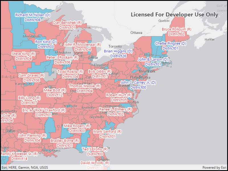Click the Ted S. Yoho (R) label
The width and height of the screenshot is (228, 171).
[x=95, y=149]
